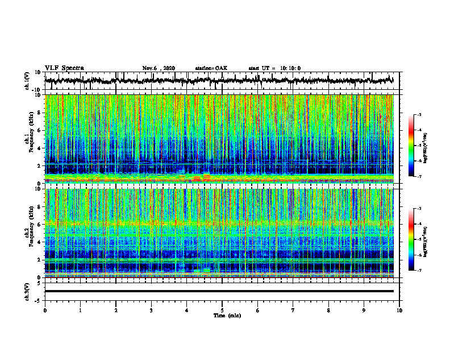Click the '8' kHz tick of ch.1 spectrogram
Image resolution: width=450 pixels, height=348 pixels.
tap(39, 113)
